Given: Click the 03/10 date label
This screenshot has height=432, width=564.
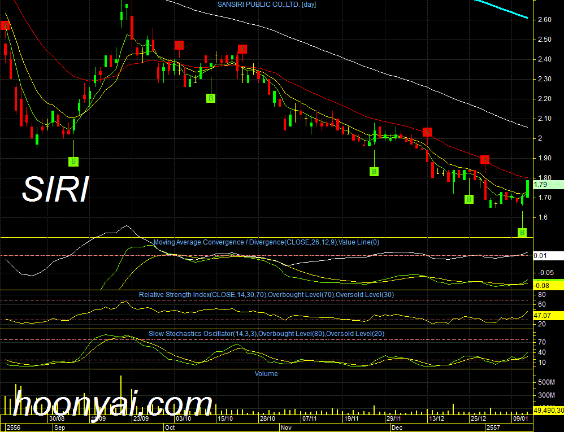Looking at the screenshot, I should (x=183, y=418).
